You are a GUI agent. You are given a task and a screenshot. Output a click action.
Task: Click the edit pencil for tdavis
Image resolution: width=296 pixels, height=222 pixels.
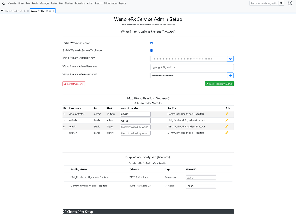coord(227,126)
